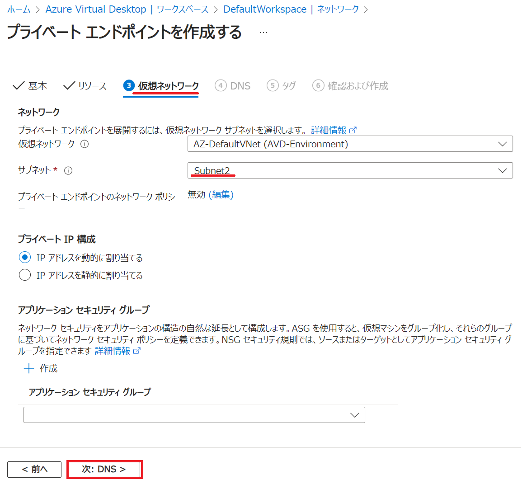
Task: Click アプリケーション セキュリティ グループ column header
Action: click(90, 392)
